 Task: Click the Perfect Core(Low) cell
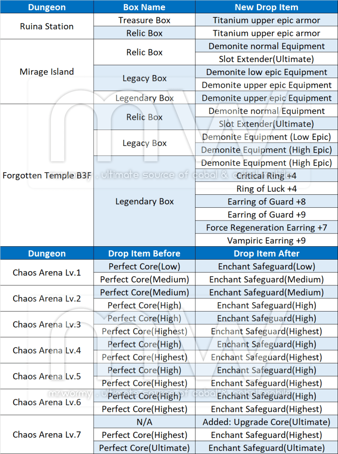[x=144, y=266]
